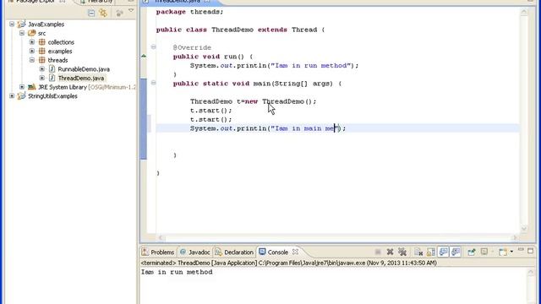
Task: Click the '@Override' annotation text
Action: click(x=192, y=47)
